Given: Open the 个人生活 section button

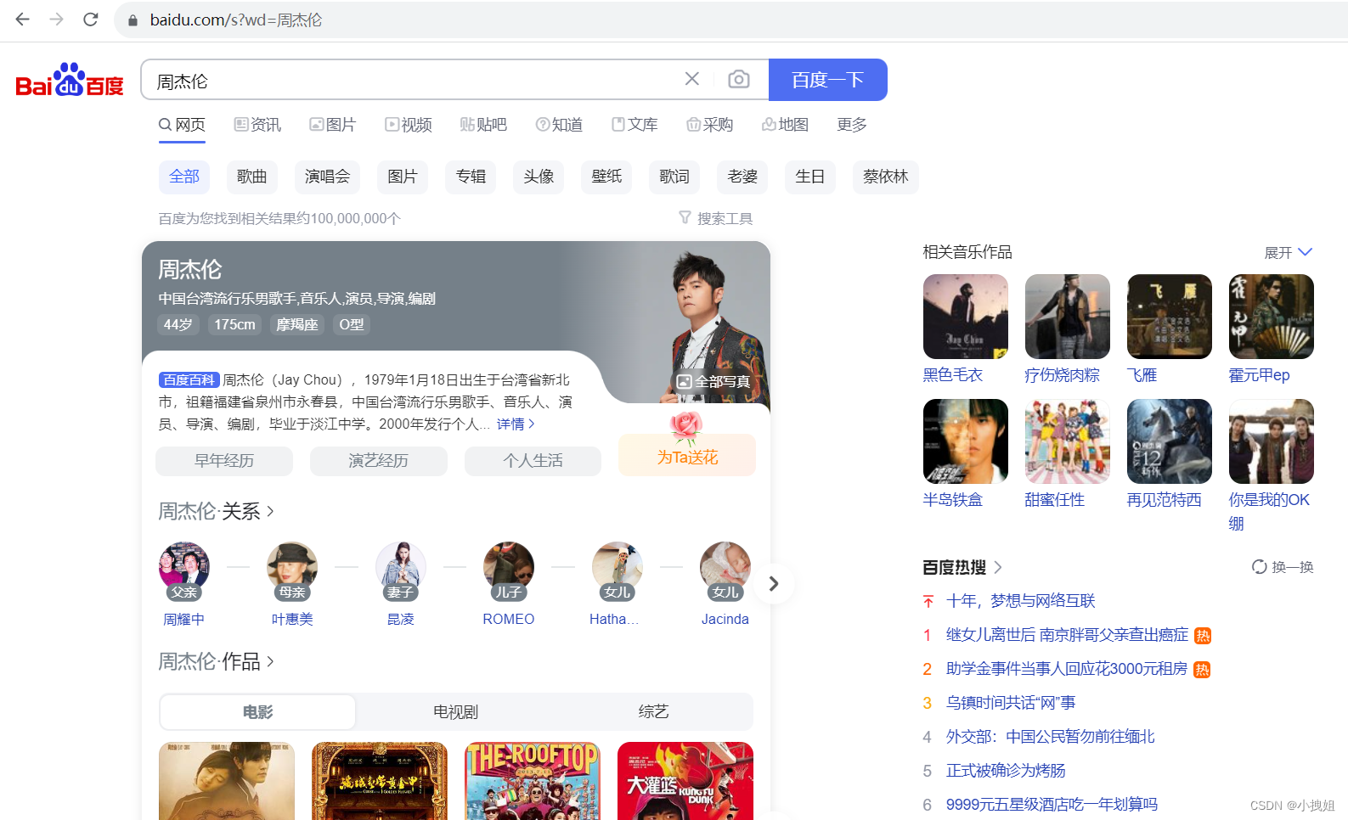Looking at the screenshot, I should pyautogui.click(x=533, y=461).
